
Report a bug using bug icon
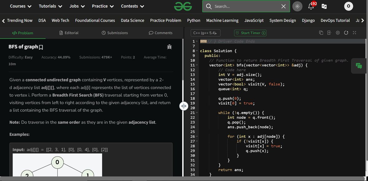pos(169,47)
